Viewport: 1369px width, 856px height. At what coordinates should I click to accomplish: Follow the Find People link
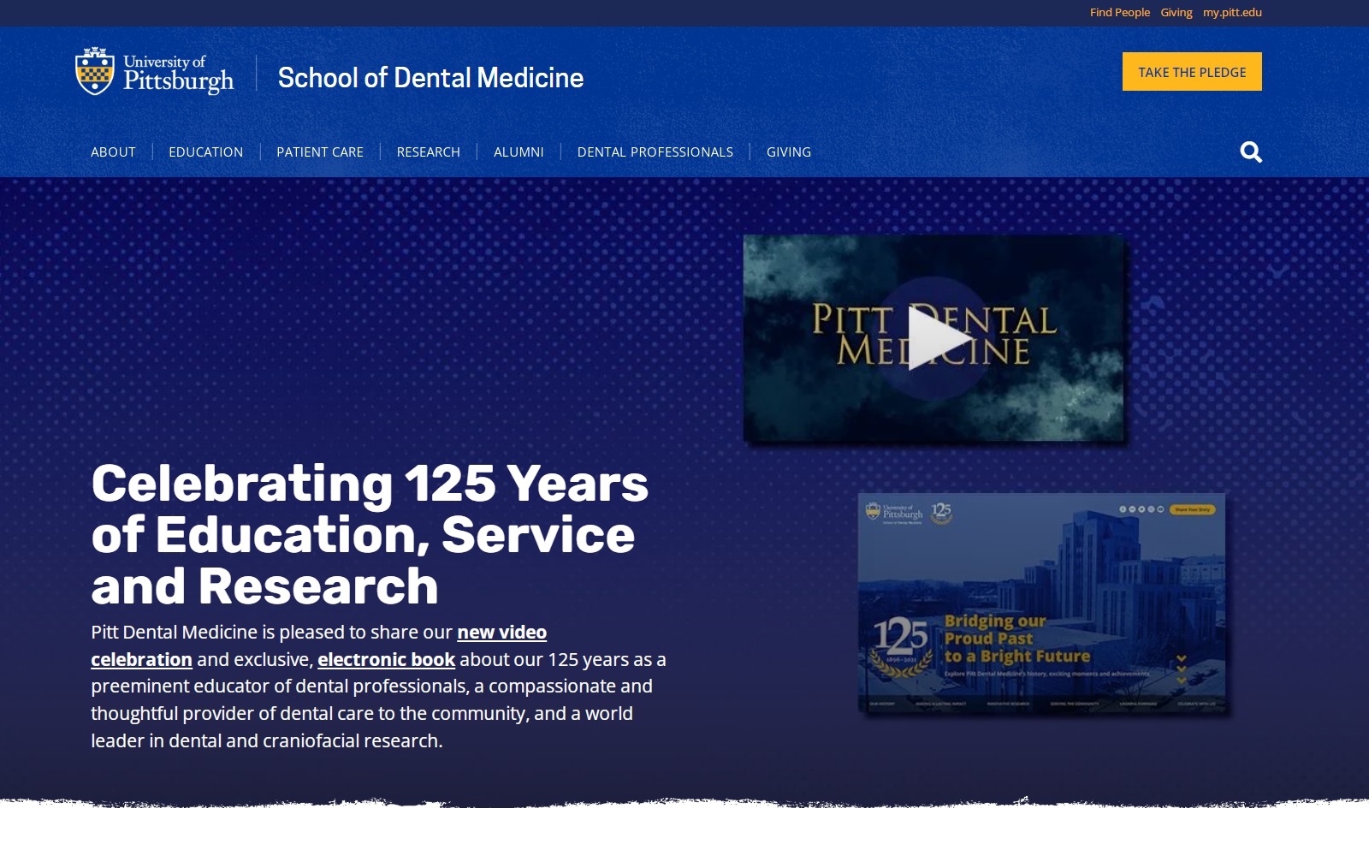click(x=1120, y=12)
